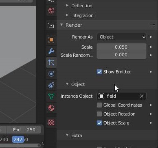Click the timeline horizontal scrollbar

[20, 146]
